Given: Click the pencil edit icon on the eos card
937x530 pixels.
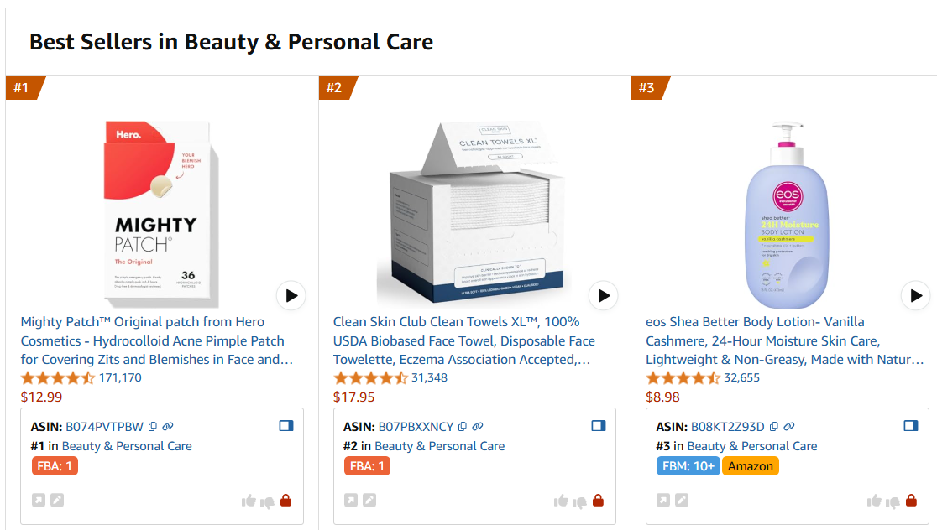Looking at the screenshot, I should (682, 499).
